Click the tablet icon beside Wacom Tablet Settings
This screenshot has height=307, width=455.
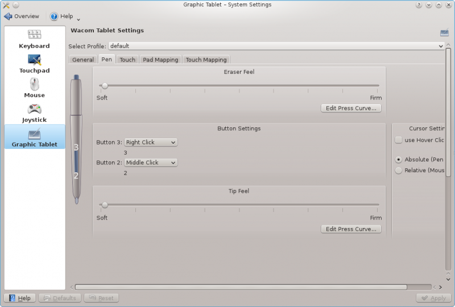[444, 32]
